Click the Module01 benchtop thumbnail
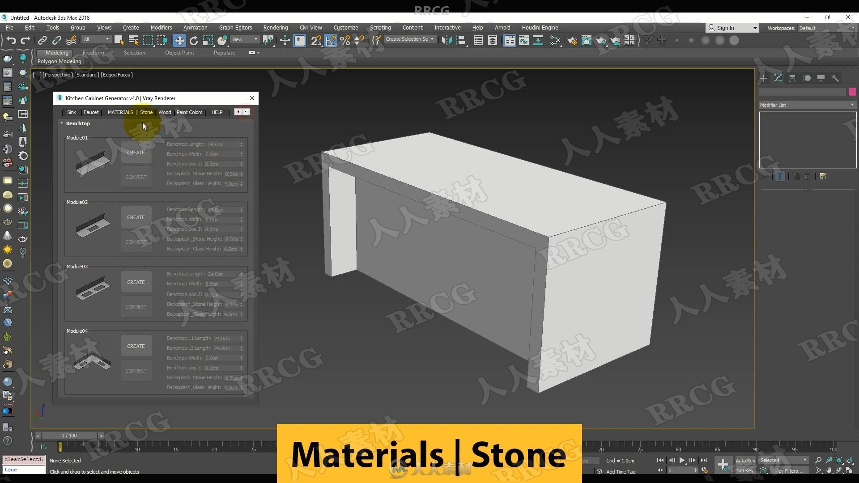 (93, 162)
